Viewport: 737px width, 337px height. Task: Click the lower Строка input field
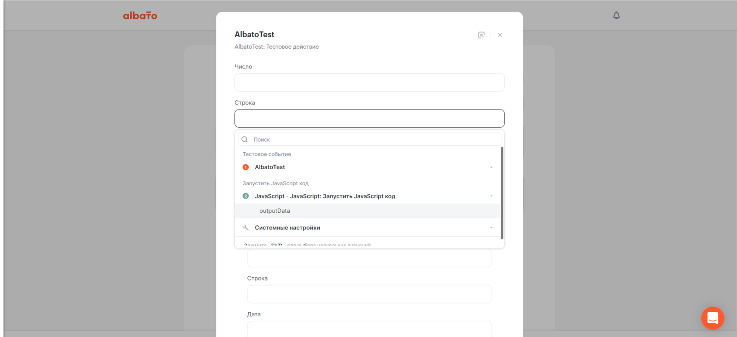click(369, 294)
